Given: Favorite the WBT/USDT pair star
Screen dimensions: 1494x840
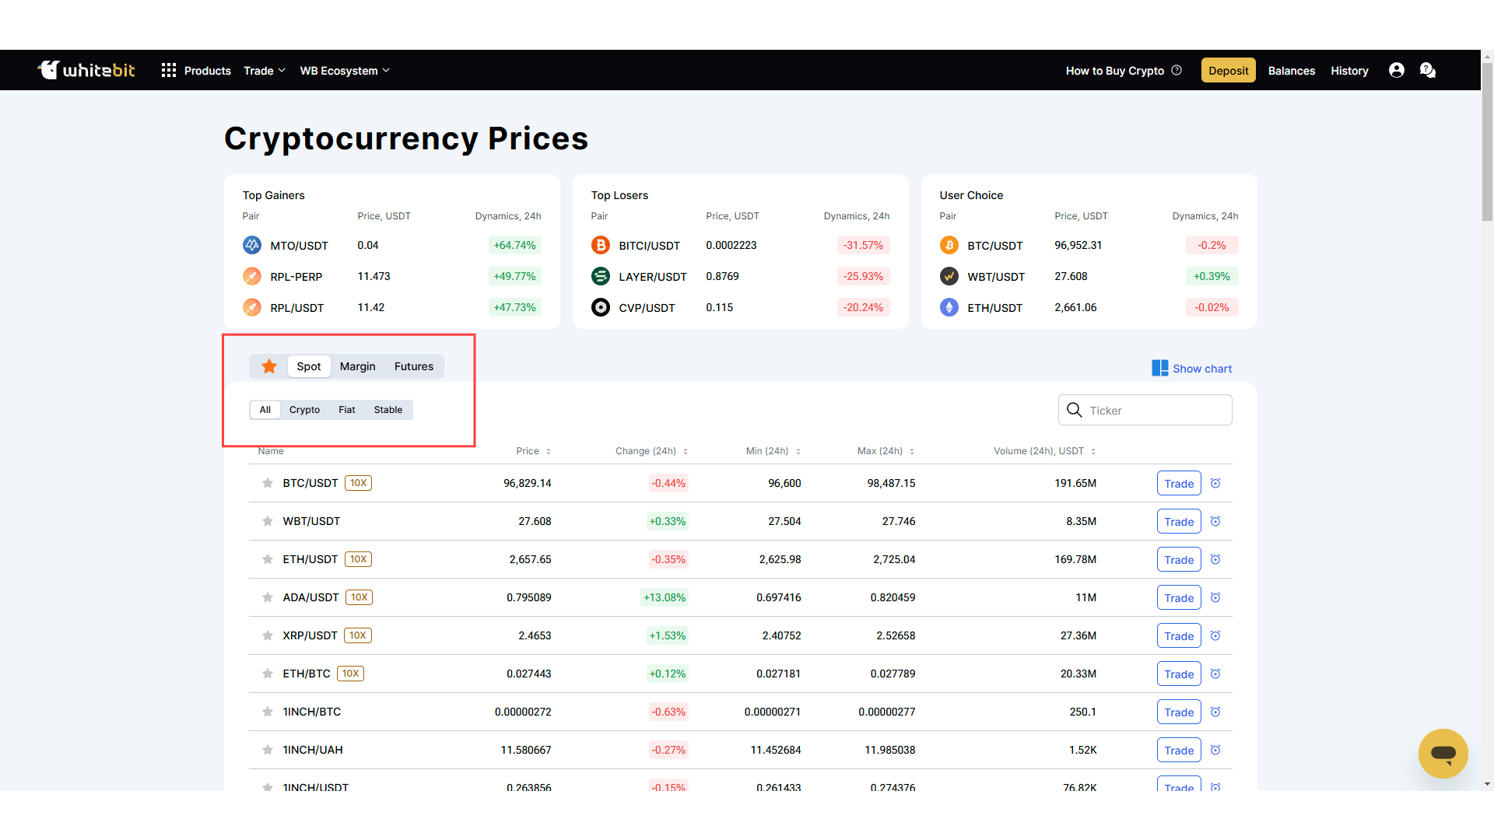Looking at the screenshot, I should 268,521.
